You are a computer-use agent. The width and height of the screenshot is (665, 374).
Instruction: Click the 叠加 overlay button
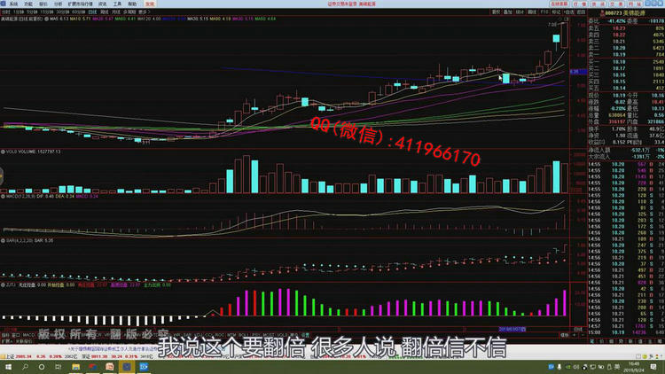pyautogui.click(x=508, y=12)
